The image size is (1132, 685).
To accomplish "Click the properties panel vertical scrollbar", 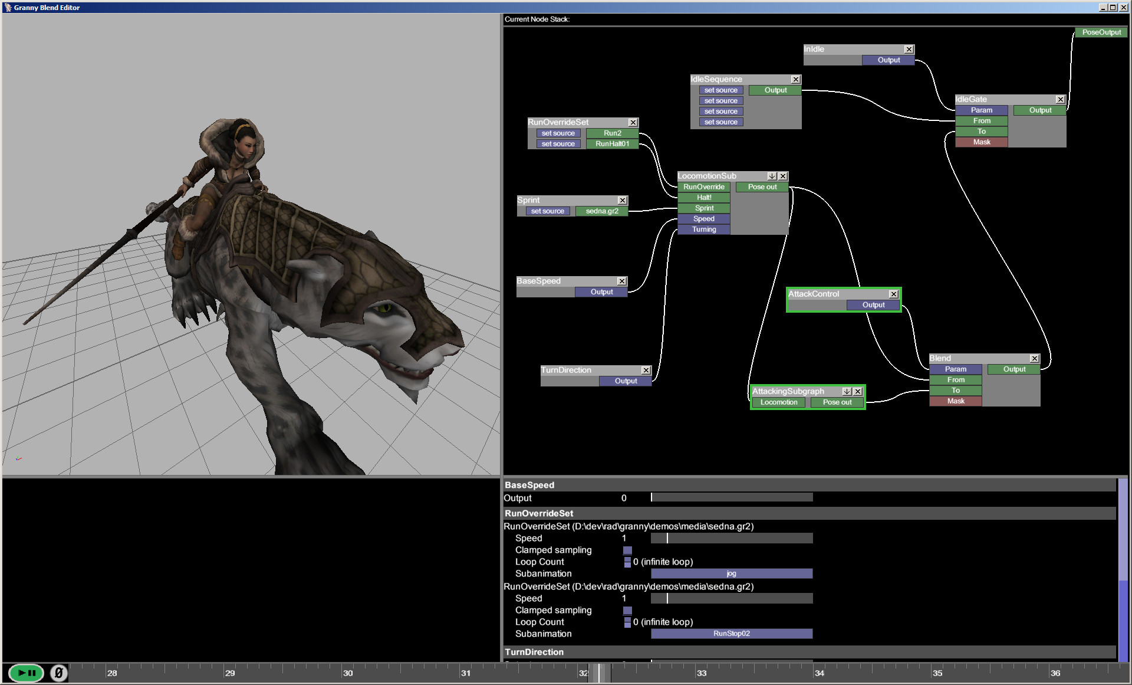I will (1123, 569).
